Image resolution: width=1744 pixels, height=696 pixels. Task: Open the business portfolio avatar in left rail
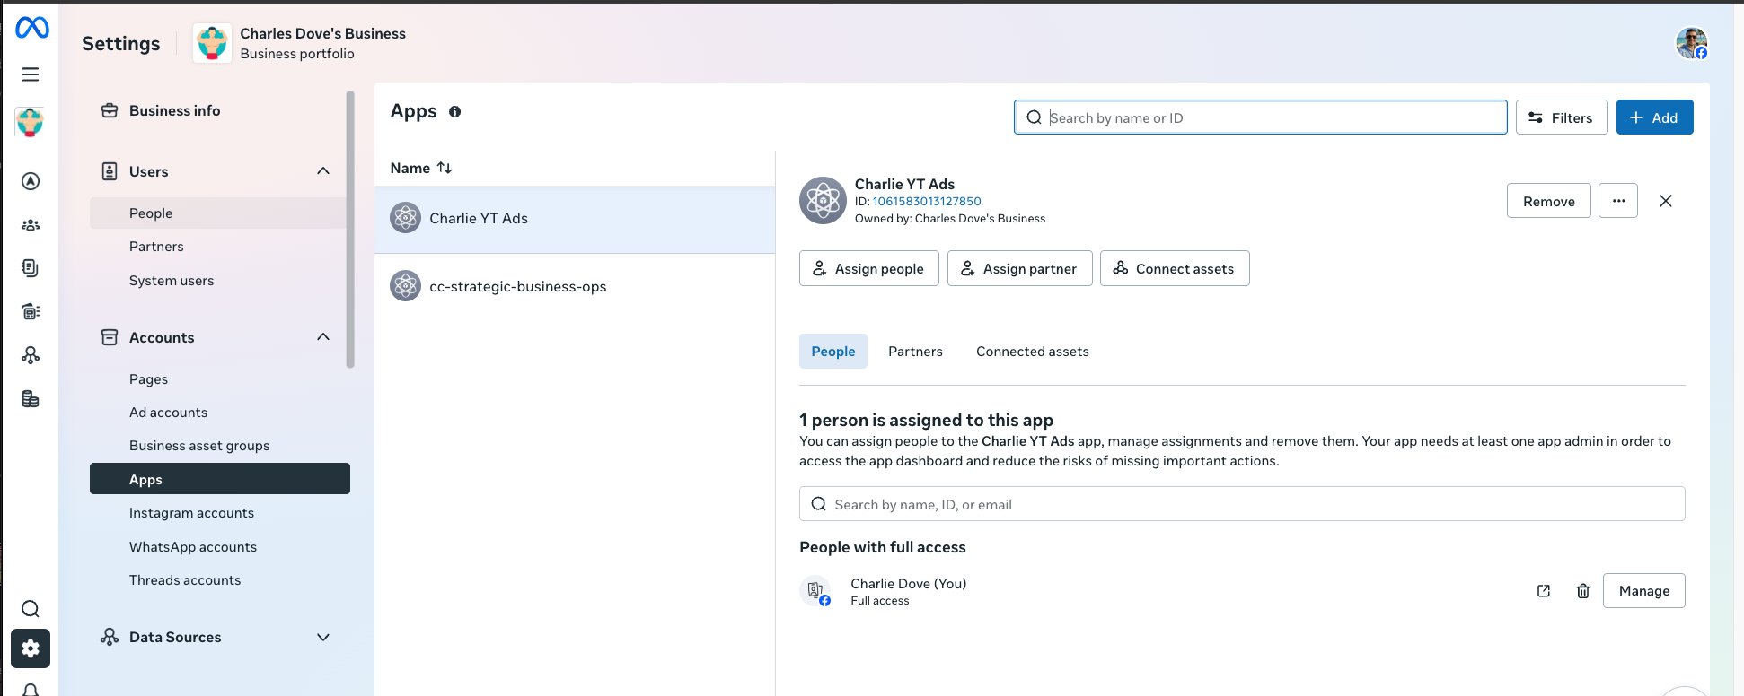pos(31,121)
